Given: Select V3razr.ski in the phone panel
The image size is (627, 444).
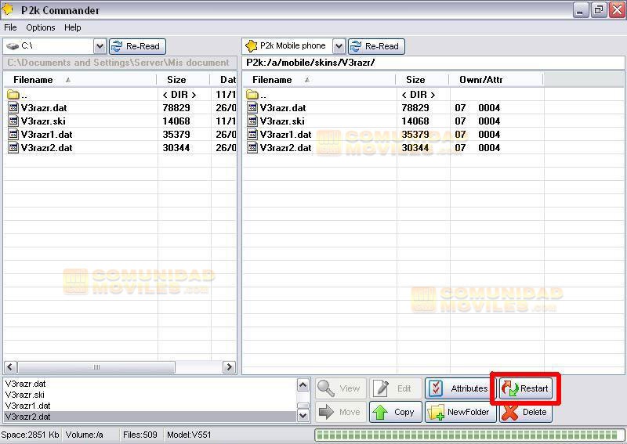Looking at the screenshot, I should point(282,121).
